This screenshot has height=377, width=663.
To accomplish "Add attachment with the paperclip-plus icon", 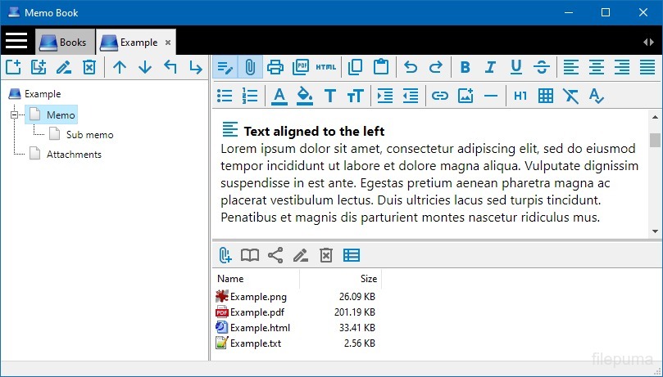I will 225,255.
